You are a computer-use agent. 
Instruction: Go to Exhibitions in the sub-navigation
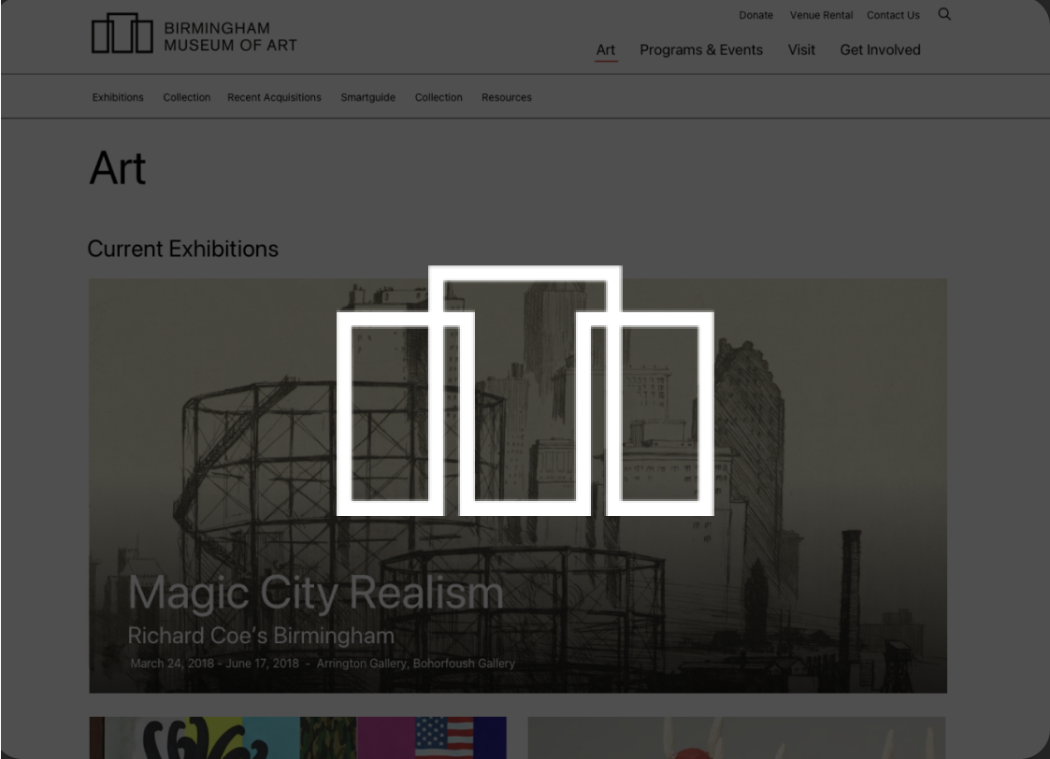[118, 97]
